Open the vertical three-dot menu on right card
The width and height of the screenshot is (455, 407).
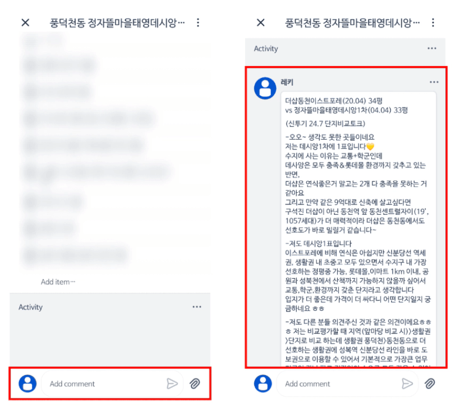[433, 22]
